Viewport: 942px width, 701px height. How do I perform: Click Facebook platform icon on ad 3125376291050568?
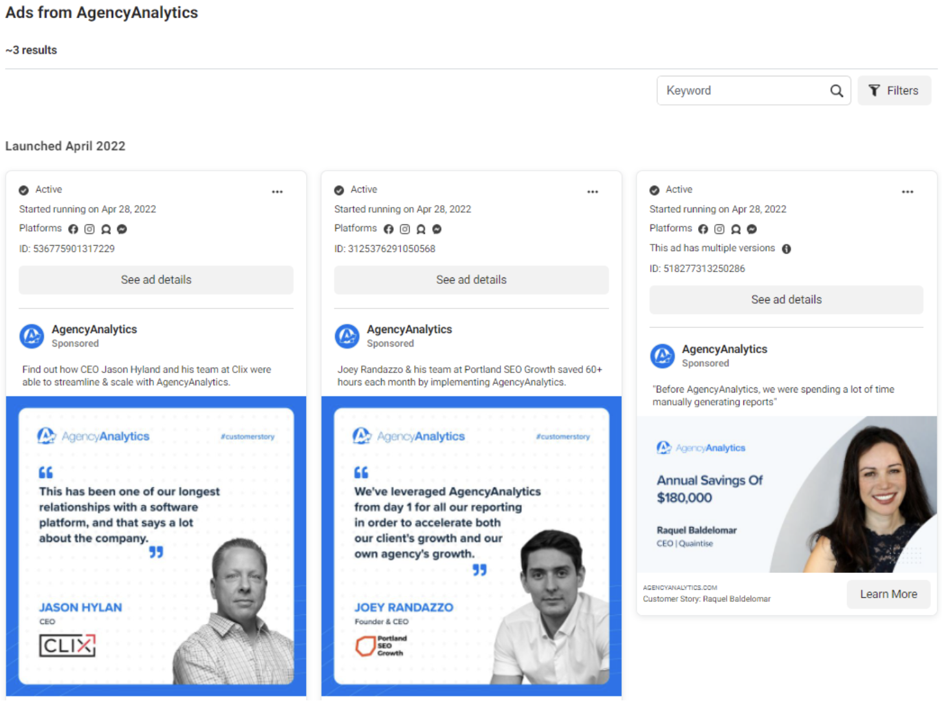pos(388,229)
